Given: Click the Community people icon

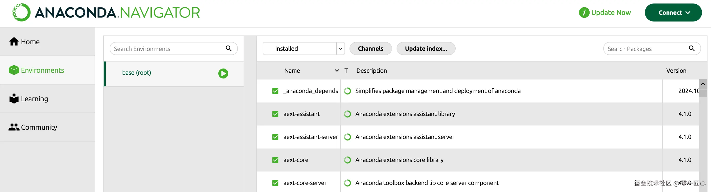Looking at the screenshot, I should 14,127.
